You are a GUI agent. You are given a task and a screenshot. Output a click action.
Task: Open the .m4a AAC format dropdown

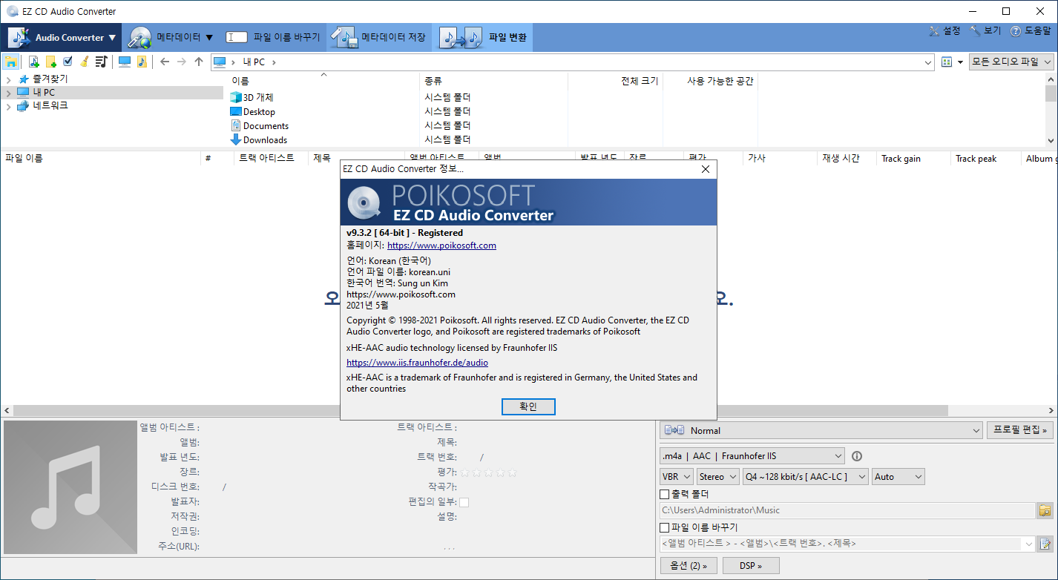[x=752, y=456]
